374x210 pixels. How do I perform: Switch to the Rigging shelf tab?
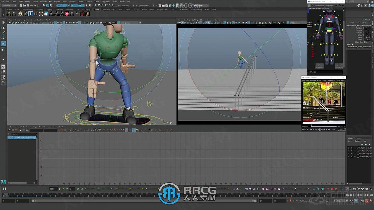(x=49, y=9)
